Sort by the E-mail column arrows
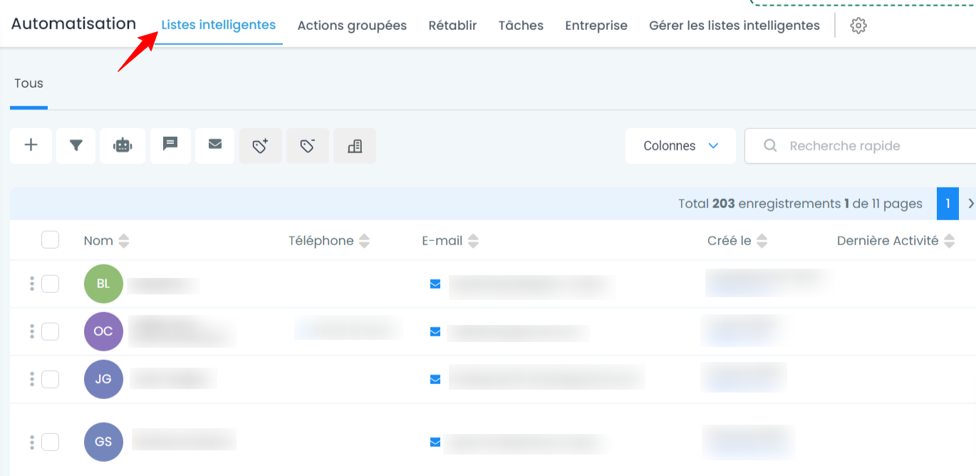This screenshot has width=976, height=476. click(x=473, y=241)
